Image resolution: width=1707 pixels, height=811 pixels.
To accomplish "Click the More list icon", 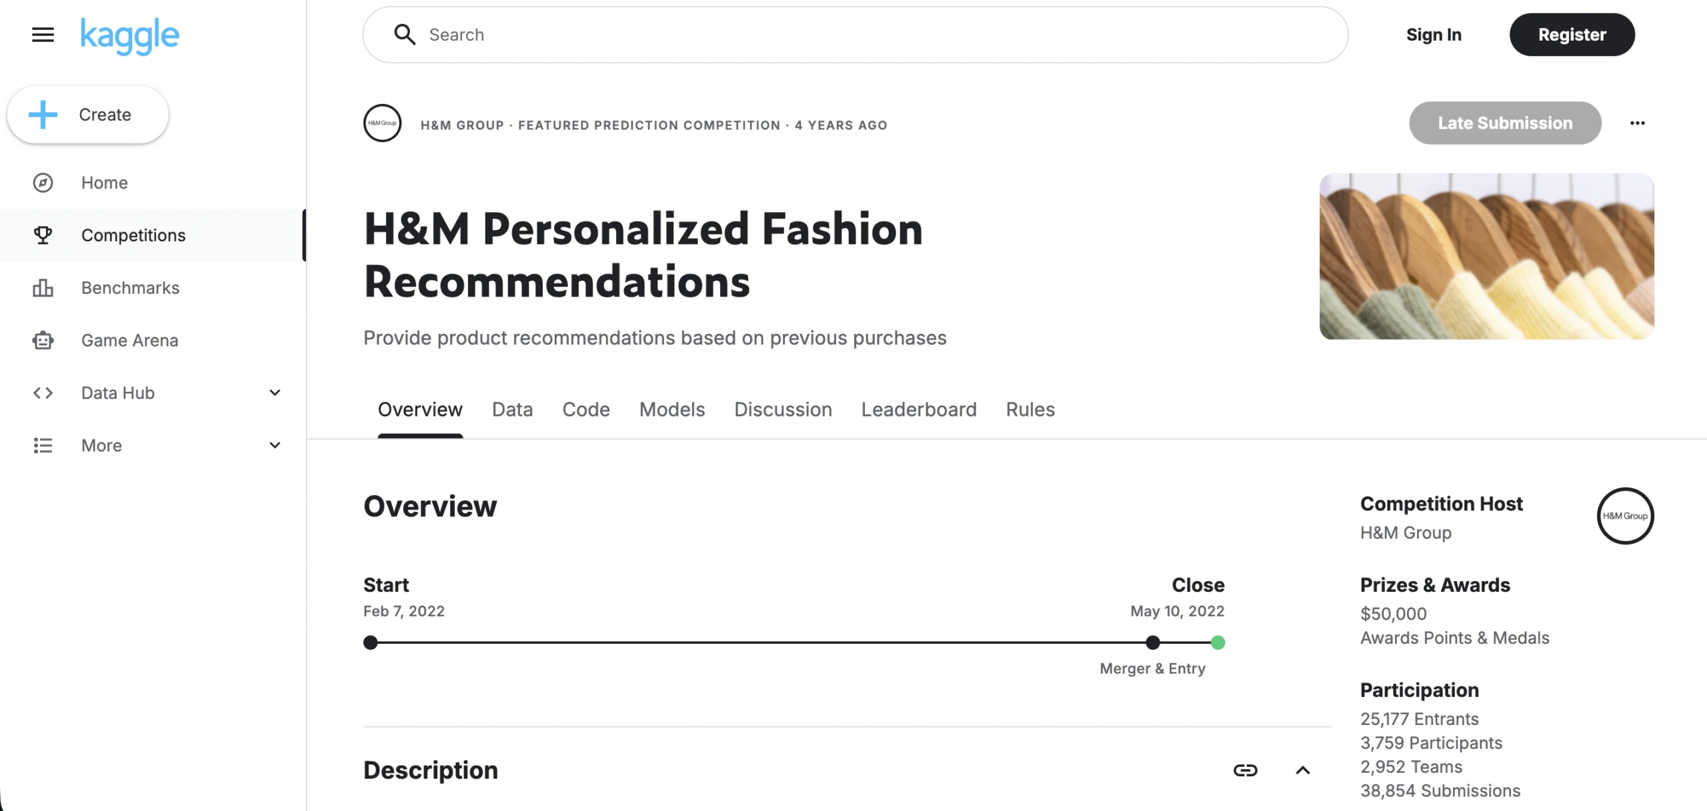I will pyautogui.click(x=43, y=445).
